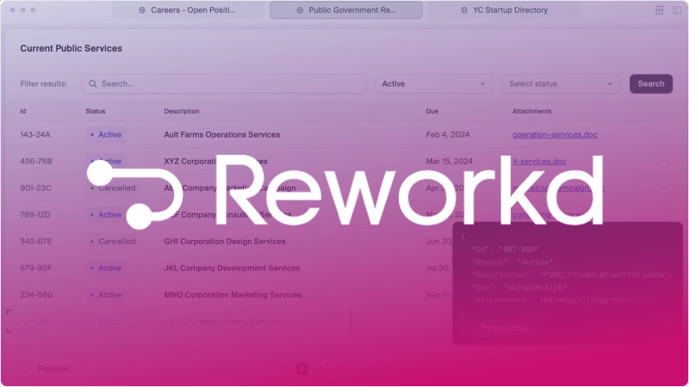Click the Attachments column header
Viewport: 689px width, 387px height.
[531, 112]
